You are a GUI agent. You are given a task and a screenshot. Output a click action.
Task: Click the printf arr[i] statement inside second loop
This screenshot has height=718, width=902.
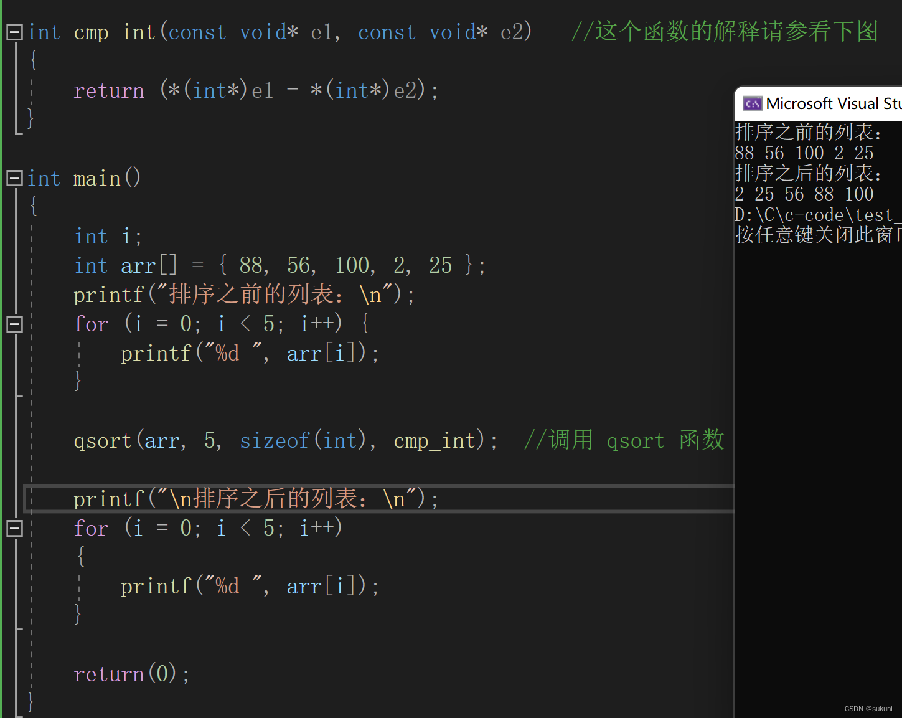tap(248, 585)
